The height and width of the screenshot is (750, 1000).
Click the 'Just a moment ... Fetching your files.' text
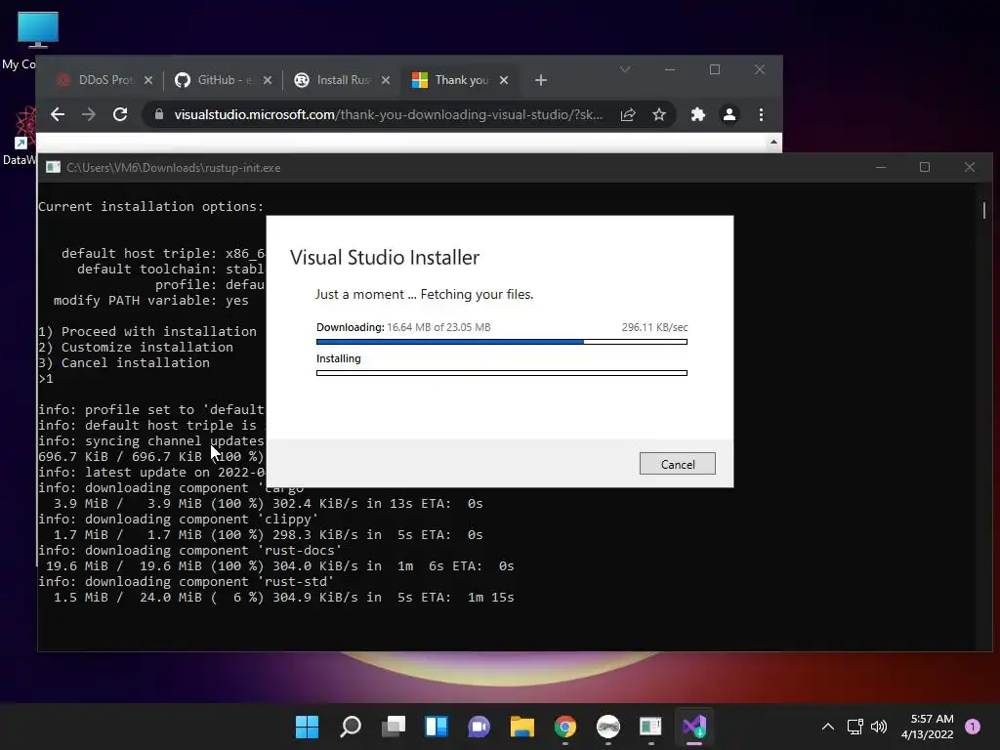pyautogui.click(x=424, y=294)
